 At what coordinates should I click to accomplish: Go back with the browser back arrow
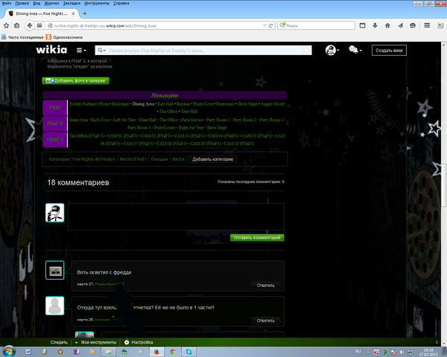(29, 25)
